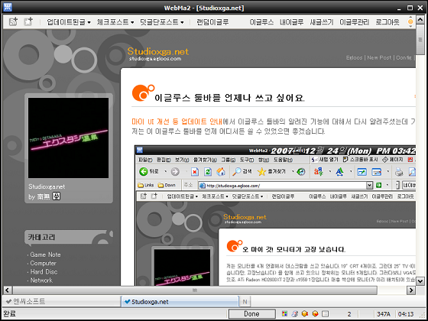Screen dimensions: 428x321
Task: Click the WebMa2 application icon in title bar
Action: tap(8, 8)
